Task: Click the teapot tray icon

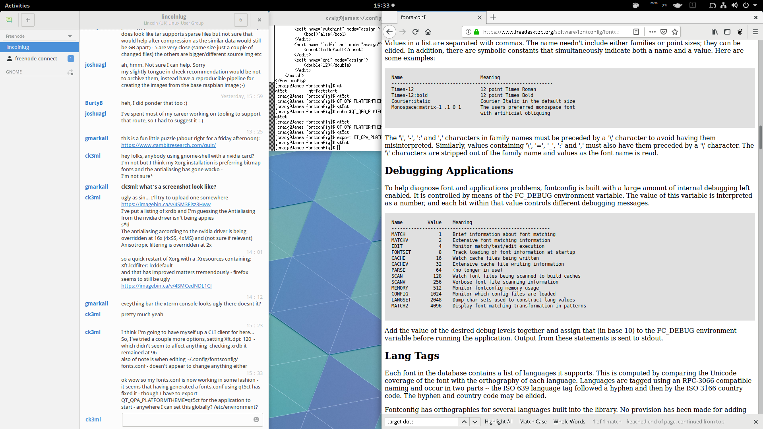Action: click(x=678, y=6)
